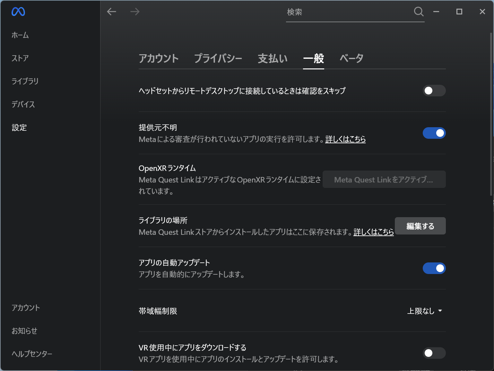Open the デバイス section
The image size is (494, 371).
point(23,104)
